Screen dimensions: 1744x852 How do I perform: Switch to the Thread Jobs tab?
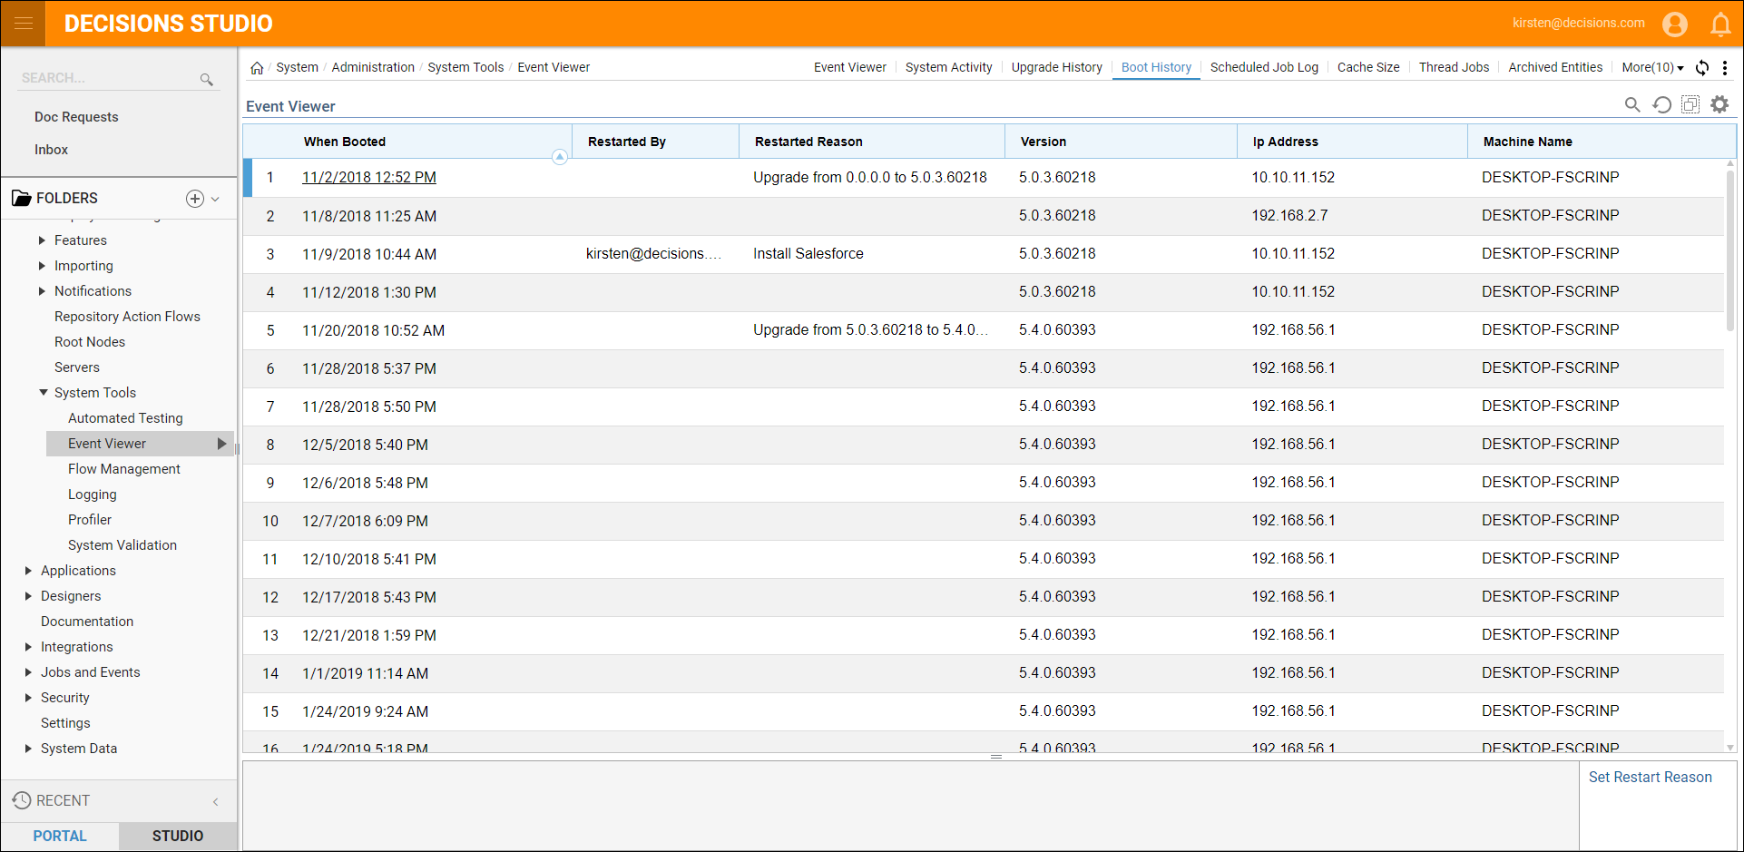coord(1454,68)
